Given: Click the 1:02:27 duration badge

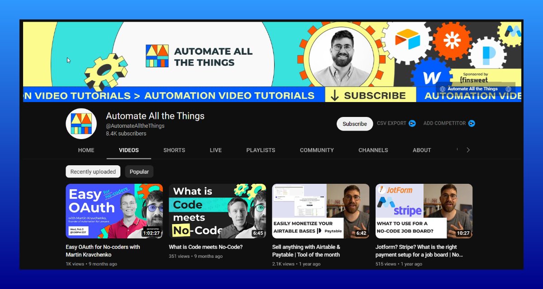Looking at the screenshot, I should 151,233.
